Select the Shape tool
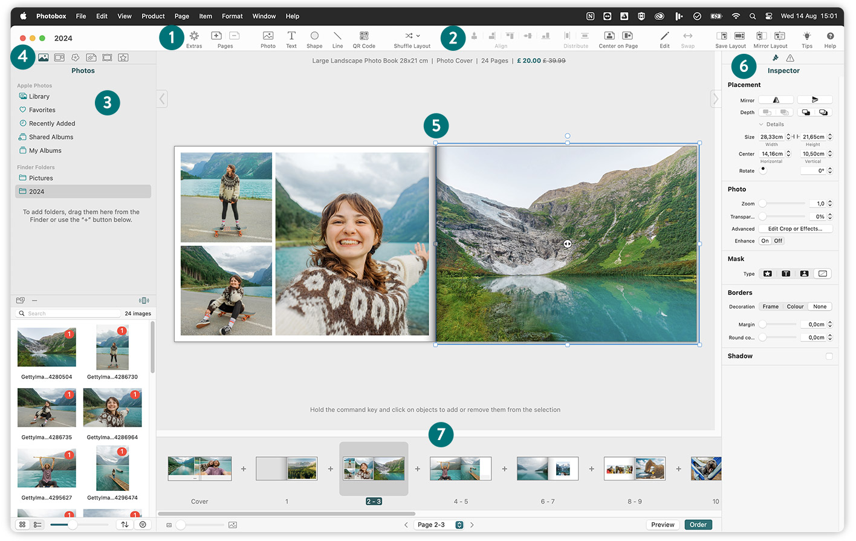The height and width of the screenshot is (541, 856). tap(314, 36)
